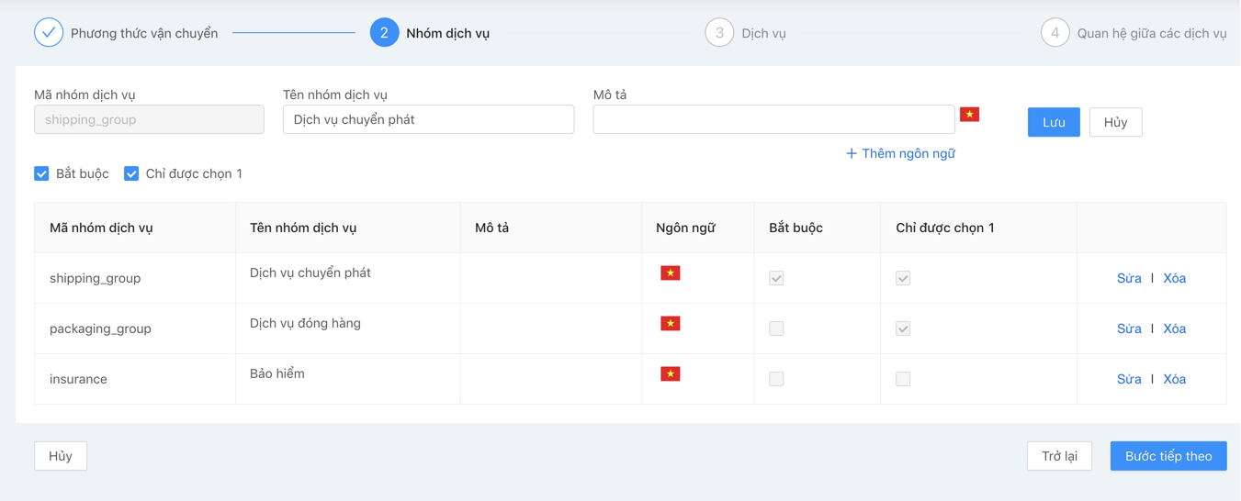Click the completed checkmark step icon

[x=49, y=33]
